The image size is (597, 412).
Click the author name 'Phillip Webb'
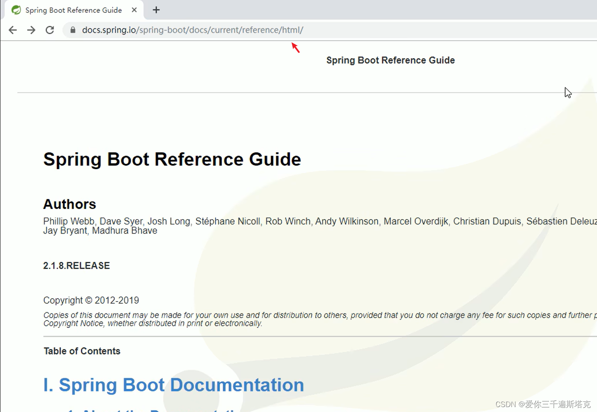tap(69, 222)
